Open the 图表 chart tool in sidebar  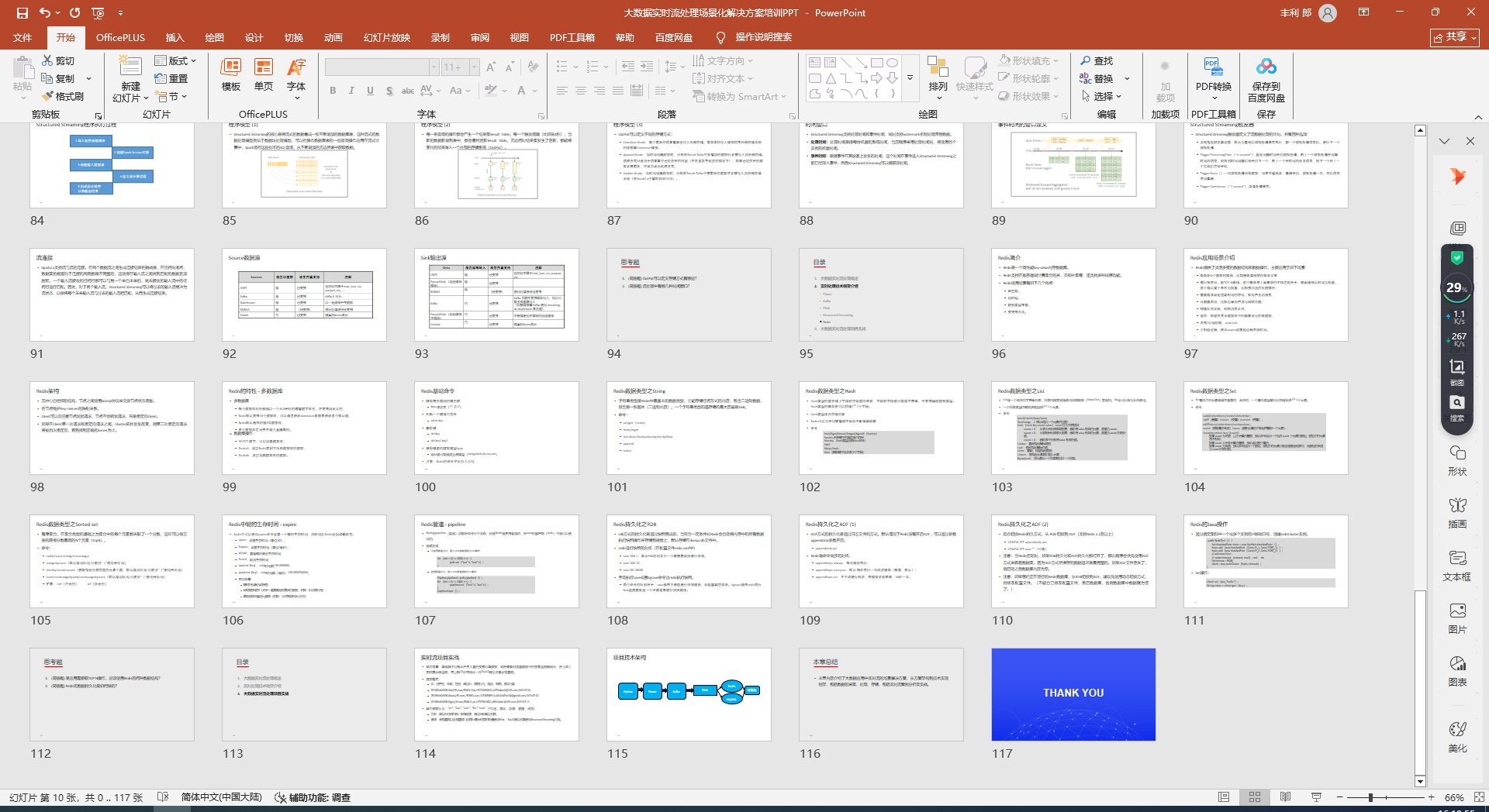(x=1457, y=671)
